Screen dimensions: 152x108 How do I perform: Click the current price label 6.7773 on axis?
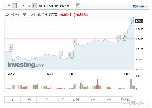click(139, 21)
